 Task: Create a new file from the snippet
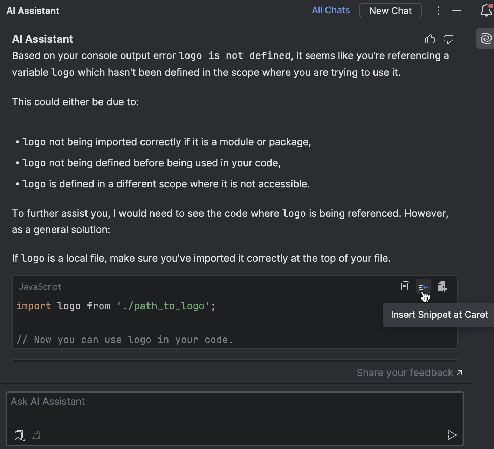tap(442, 286)
